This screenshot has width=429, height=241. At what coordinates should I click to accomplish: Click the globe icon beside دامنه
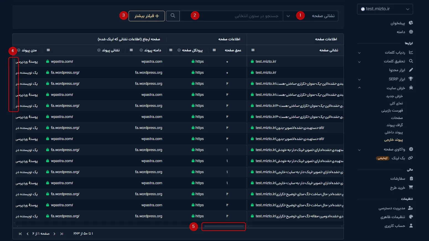click(x=411, y=32)
